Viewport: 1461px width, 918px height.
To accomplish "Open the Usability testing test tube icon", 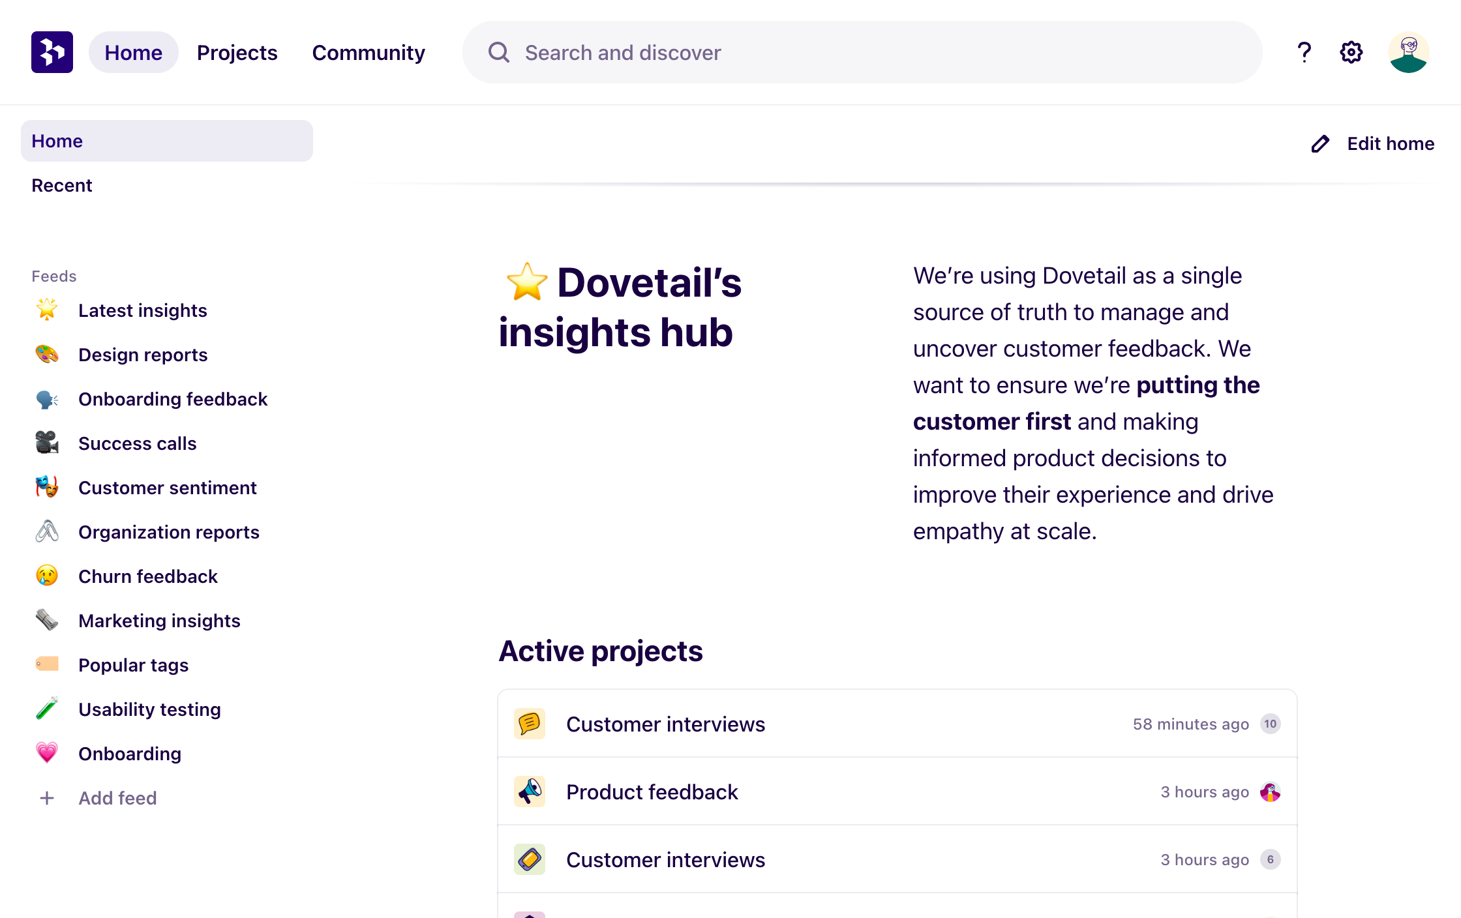I will point(46,709).
